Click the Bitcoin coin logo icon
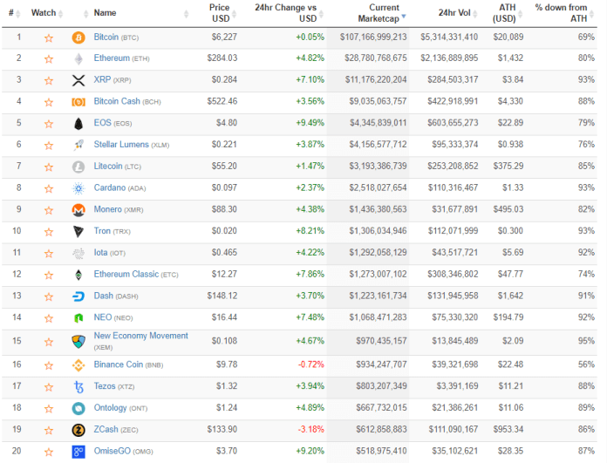The height and width of the screenshot is (463, 607). (78, 37)
